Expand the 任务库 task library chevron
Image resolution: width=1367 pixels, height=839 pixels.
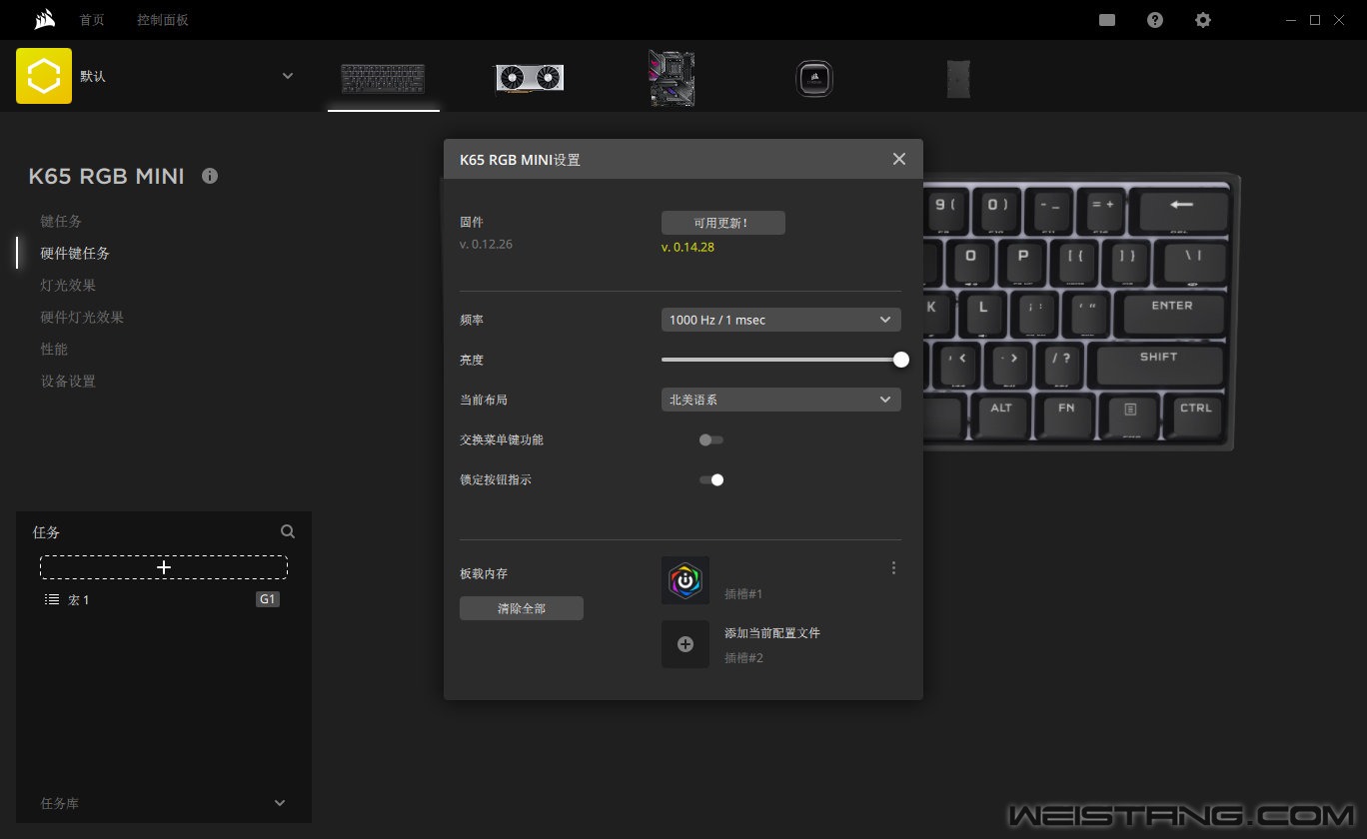click(280, 803)
